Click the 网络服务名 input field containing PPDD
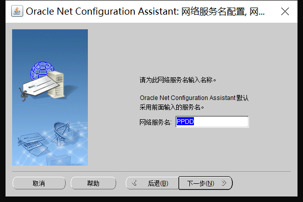303x202 pixels. 212,122
